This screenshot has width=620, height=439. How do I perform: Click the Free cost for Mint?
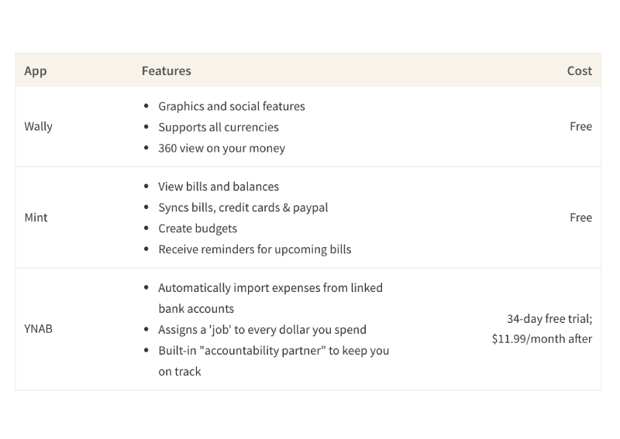(580, 218)
